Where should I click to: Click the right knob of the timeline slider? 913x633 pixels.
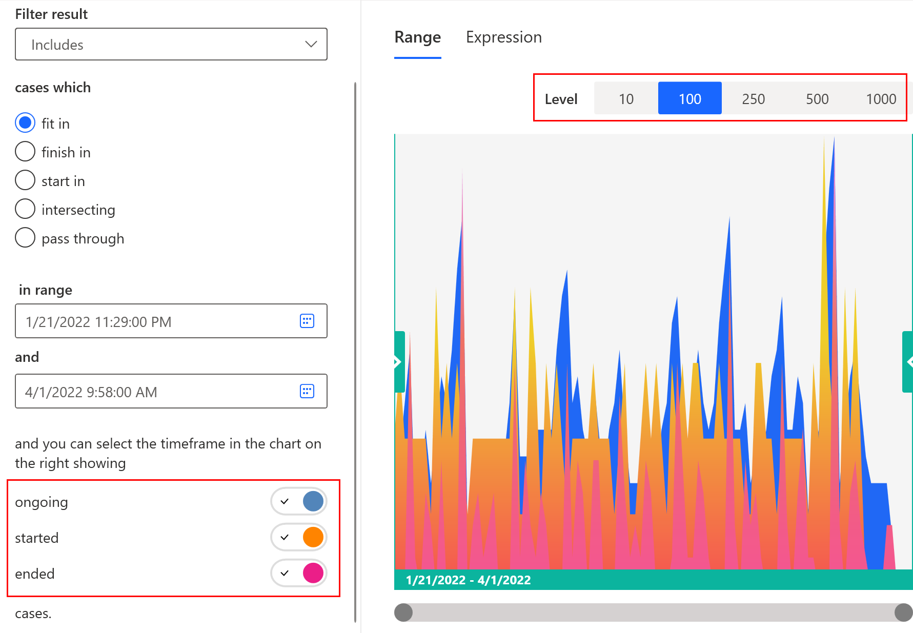(904, 612)
